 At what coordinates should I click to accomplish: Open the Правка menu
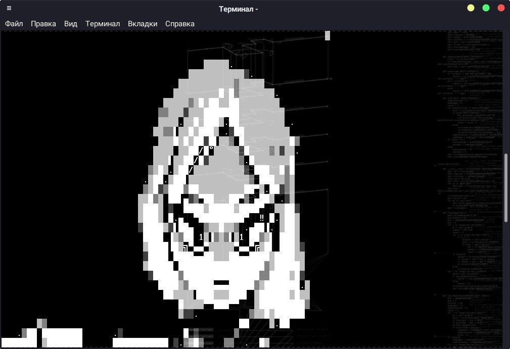43,24
